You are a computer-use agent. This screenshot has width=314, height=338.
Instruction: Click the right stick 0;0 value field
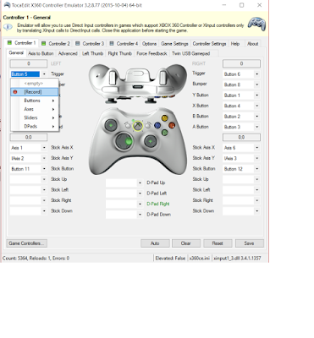[x=241, y=137]
